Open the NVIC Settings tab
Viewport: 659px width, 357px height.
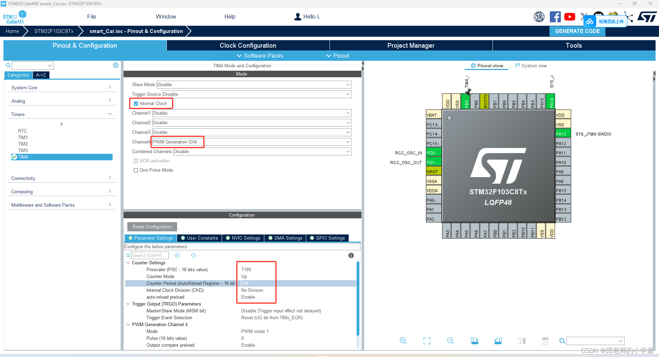point(243,238)
